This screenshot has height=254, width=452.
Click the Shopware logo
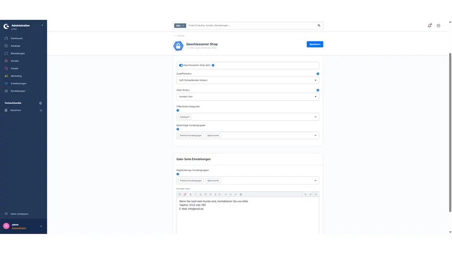6,27
